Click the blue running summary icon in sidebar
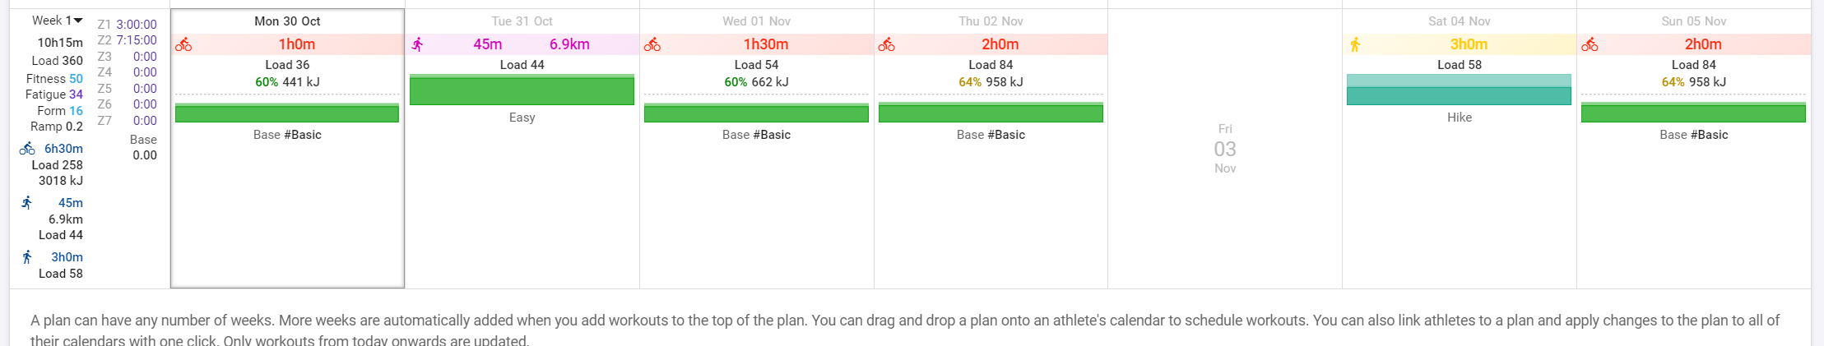1824x346 pixels. point(27,202)
